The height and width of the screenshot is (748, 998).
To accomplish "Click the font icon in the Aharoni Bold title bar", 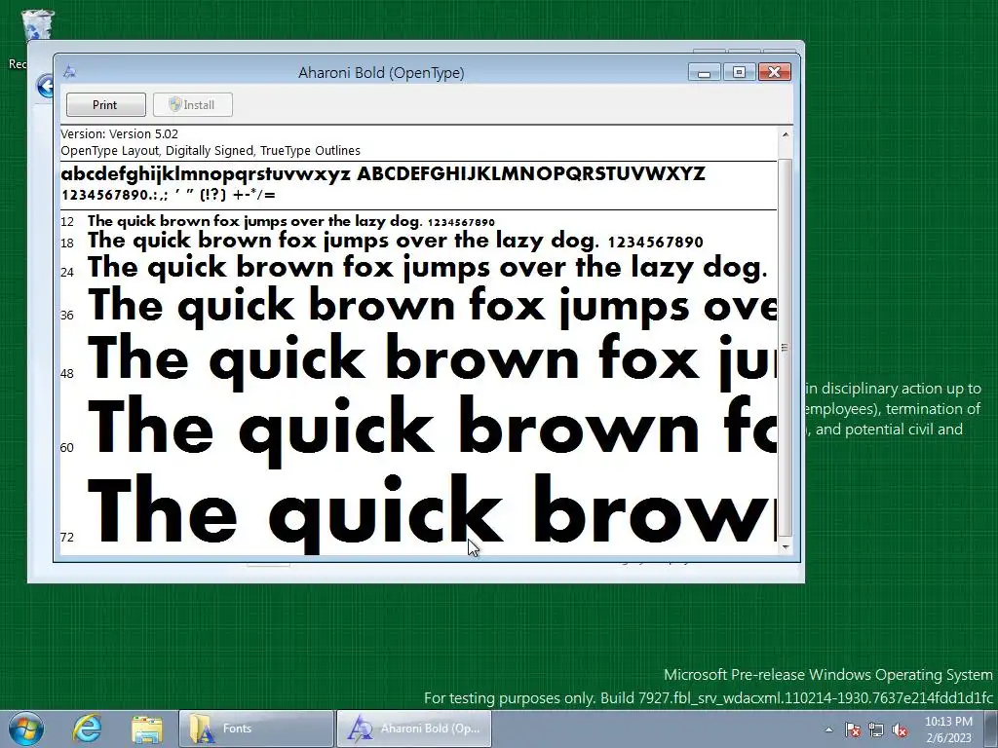I will point(70,72).
